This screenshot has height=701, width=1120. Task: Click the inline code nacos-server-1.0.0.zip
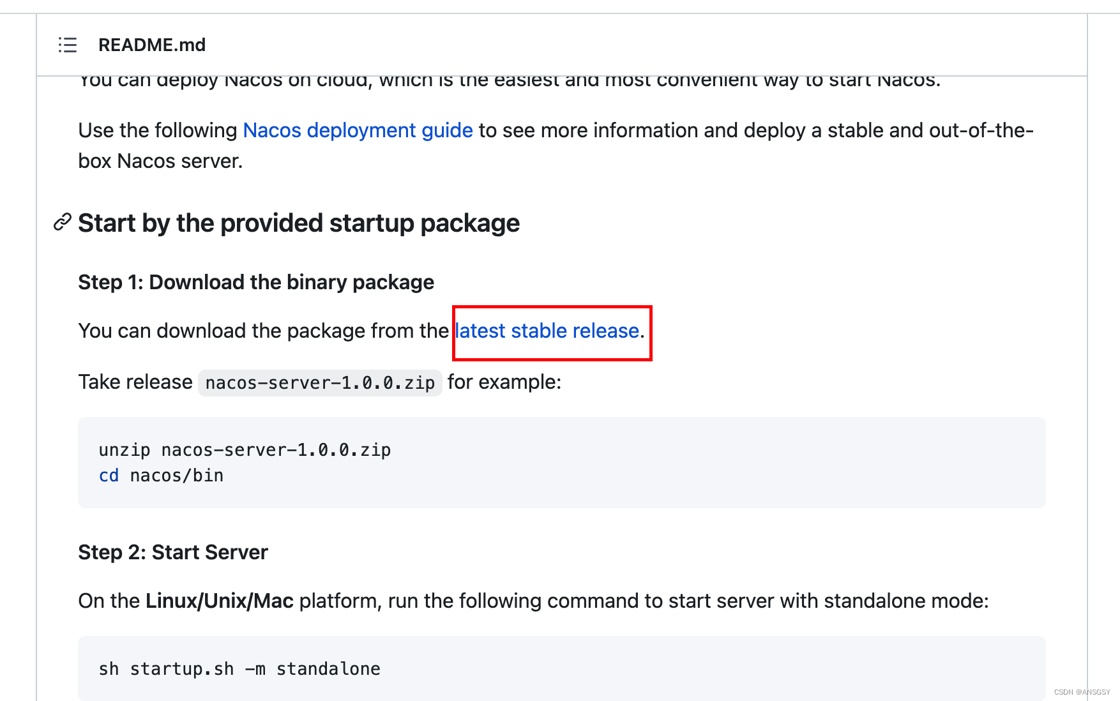pyautogui.click(x=320, y=382)
